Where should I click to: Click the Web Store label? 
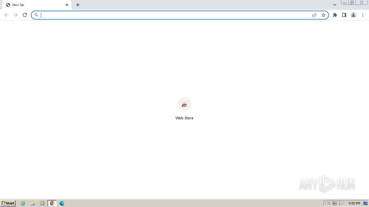(184, 118)
